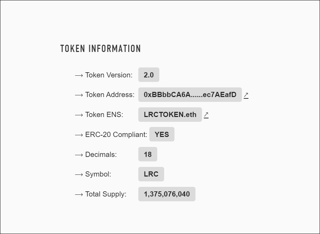The width and height of the screenshot is (320, 234).
Task: Click the YES compliance badge
Action: (162, 134)
